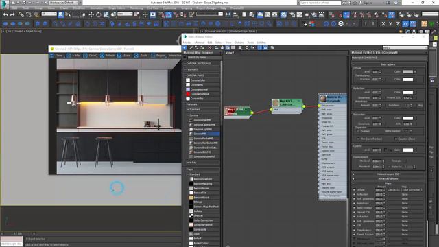Click Erase in Corona render window
439x247 pixels.
pos(124,56)
